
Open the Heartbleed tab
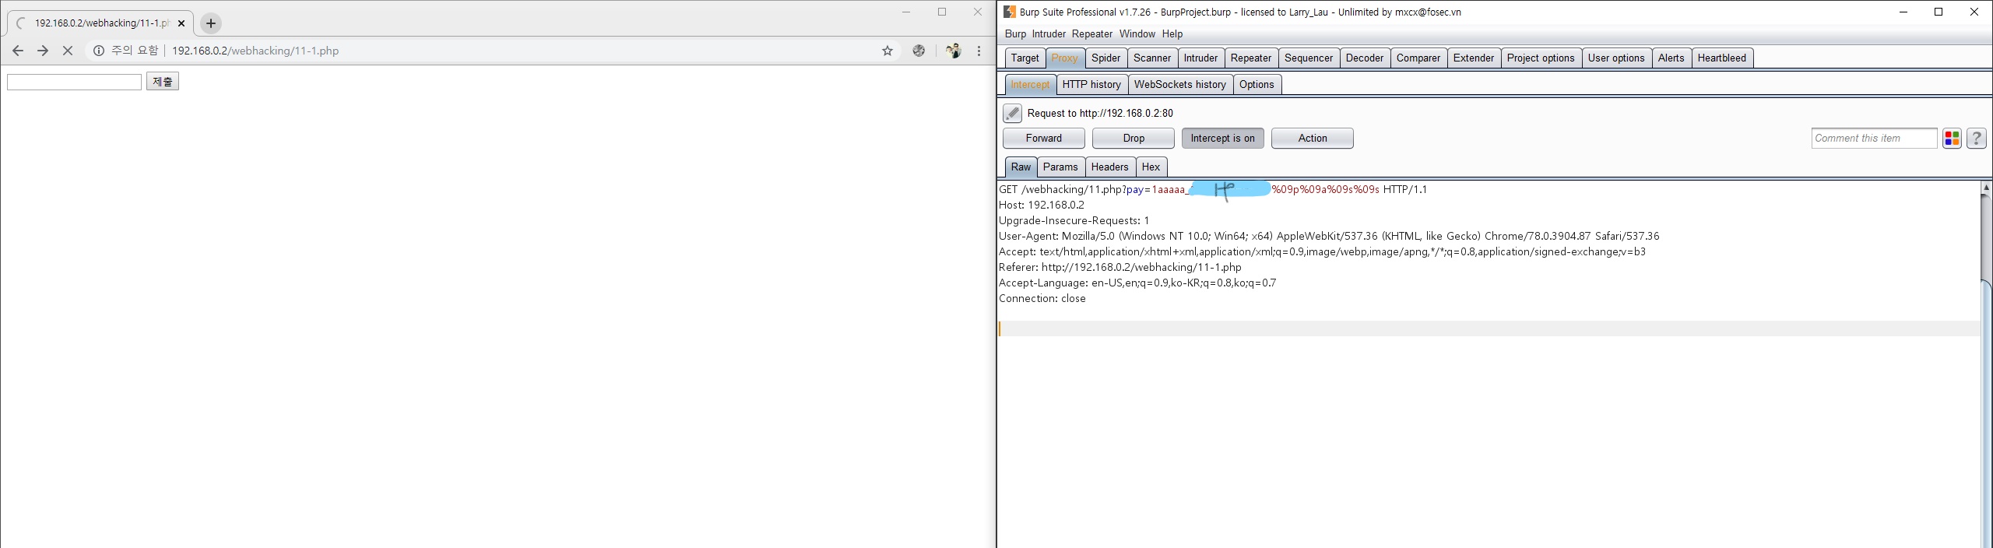[1722, 58]
